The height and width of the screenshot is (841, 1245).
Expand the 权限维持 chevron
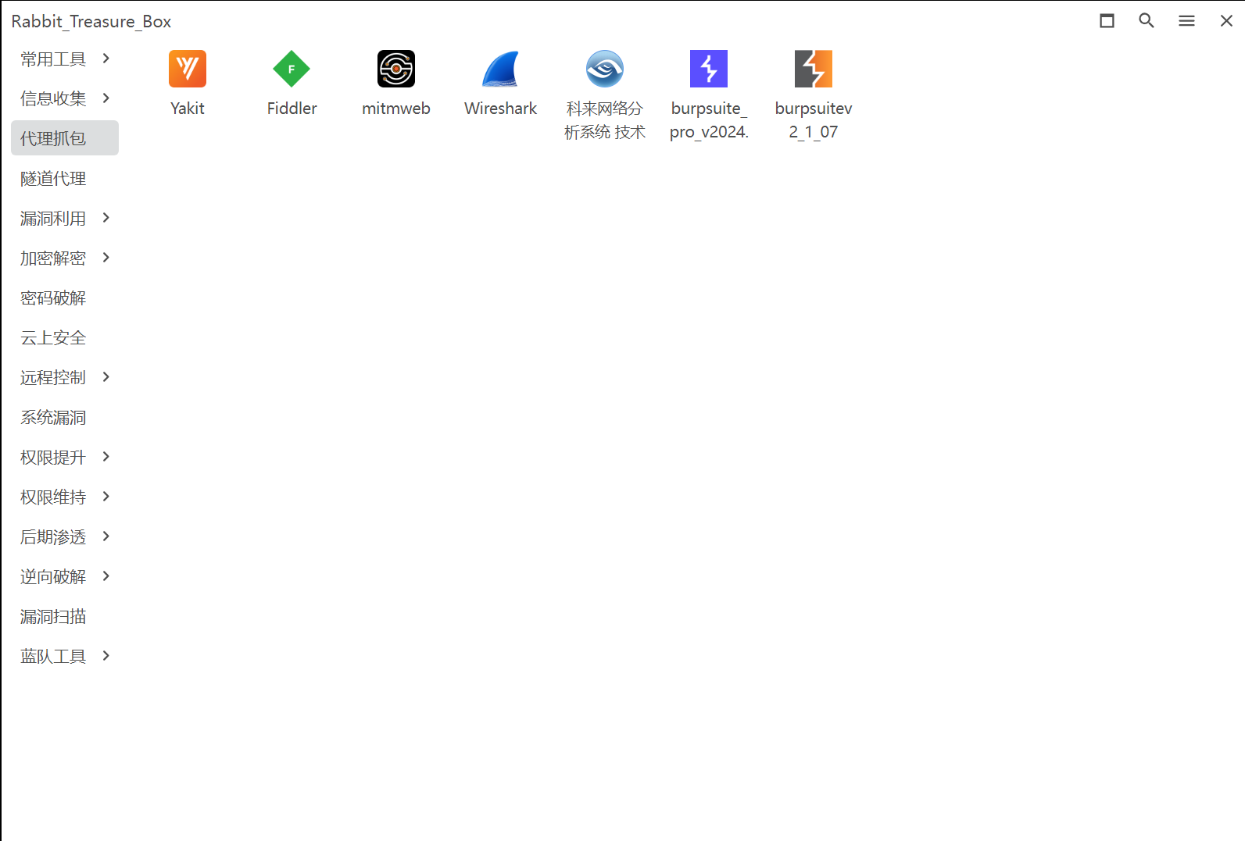point(106,497)
